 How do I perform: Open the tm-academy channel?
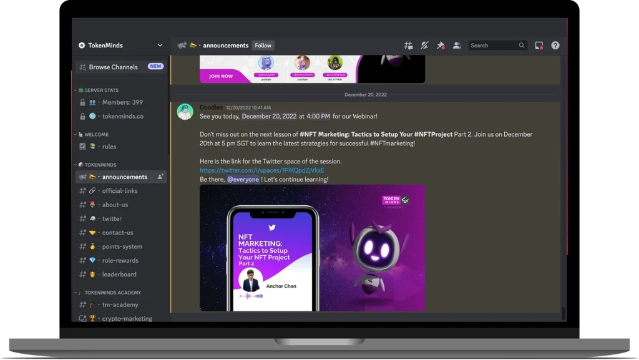pyautogui.click(x=121, y=304)
